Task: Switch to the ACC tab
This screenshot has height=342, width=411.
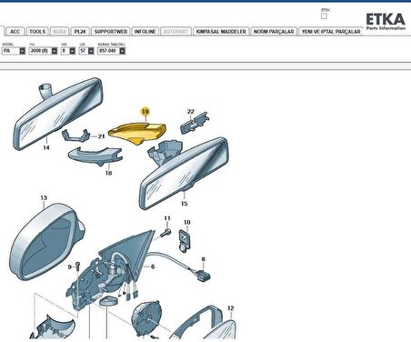Action: coord(15,32)
